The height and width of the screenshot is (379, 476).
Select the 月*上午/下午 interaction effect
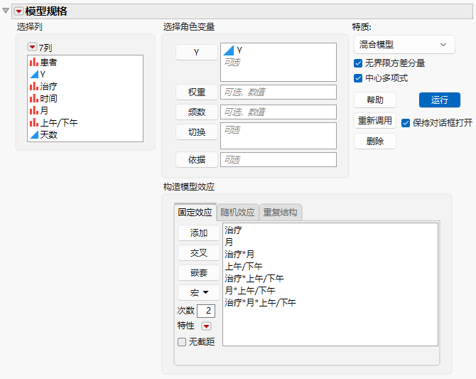coord(250,291)
